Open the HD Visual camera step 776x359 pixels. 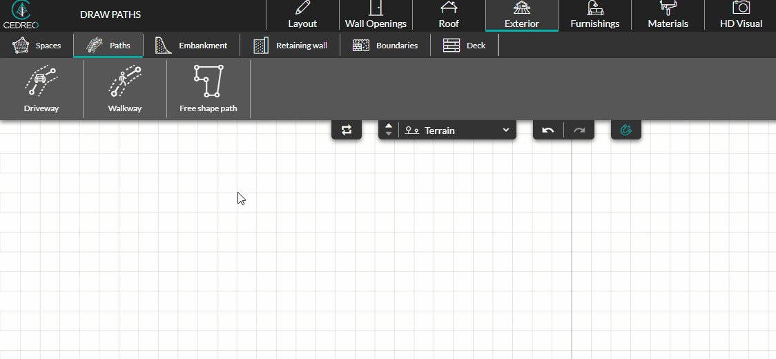coord(741,15)
